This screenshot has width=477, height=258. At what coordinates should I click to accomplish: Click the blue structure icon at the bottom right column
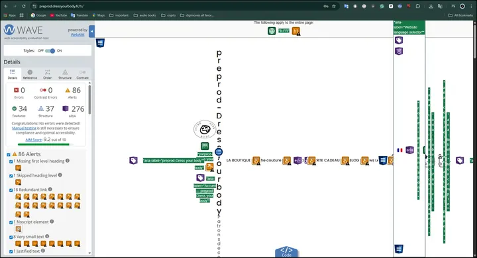(x=399, y=249)
